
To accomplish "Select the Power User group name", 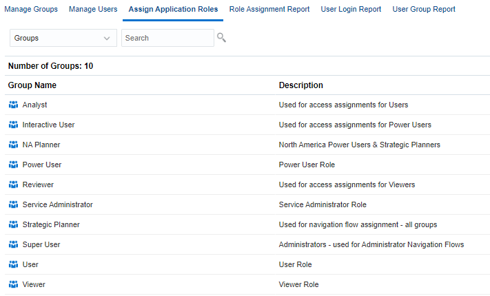I will (42, 165).
